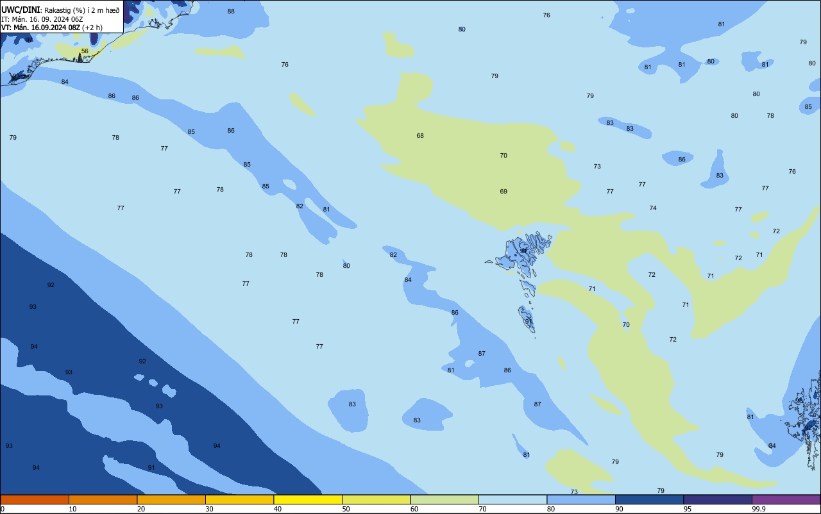Click the humidity value '68' in the green area

coord(420,136)
